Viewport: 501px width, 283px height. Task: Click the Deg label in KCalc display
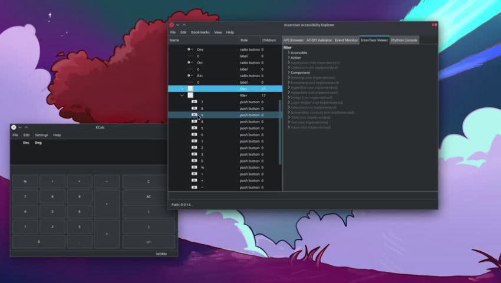point(38,143)
